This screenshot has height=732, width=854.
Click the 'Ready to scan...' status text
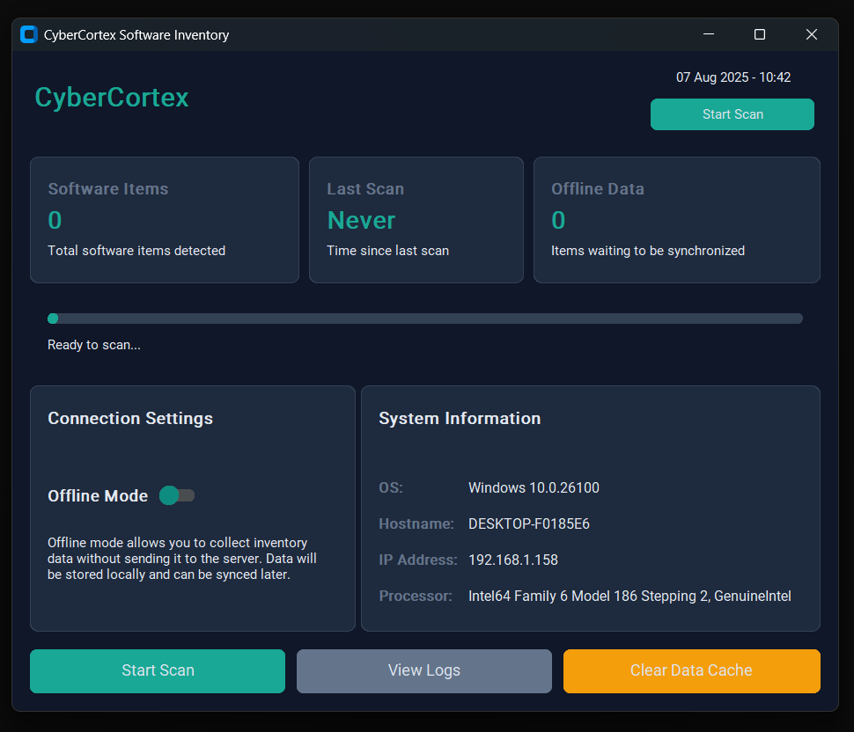[x=93, y=345]
